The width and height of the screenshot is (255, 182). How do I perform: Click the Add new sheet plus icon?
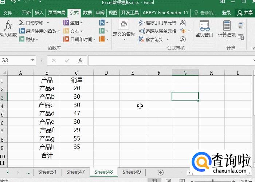click(x=161, y=173)
